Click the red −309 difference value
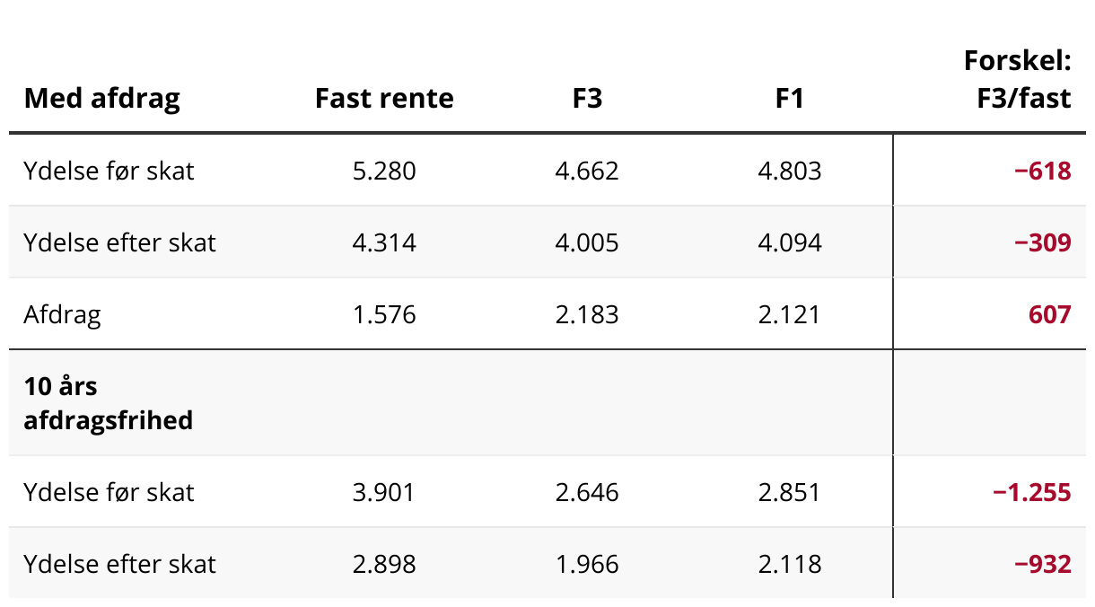This screenshot has height=607, width=1095. [x=1042, y=242]
